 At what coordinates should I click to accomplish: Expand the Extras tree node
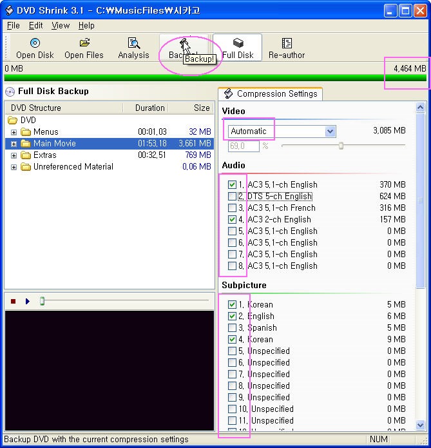(x=14, y=155)
